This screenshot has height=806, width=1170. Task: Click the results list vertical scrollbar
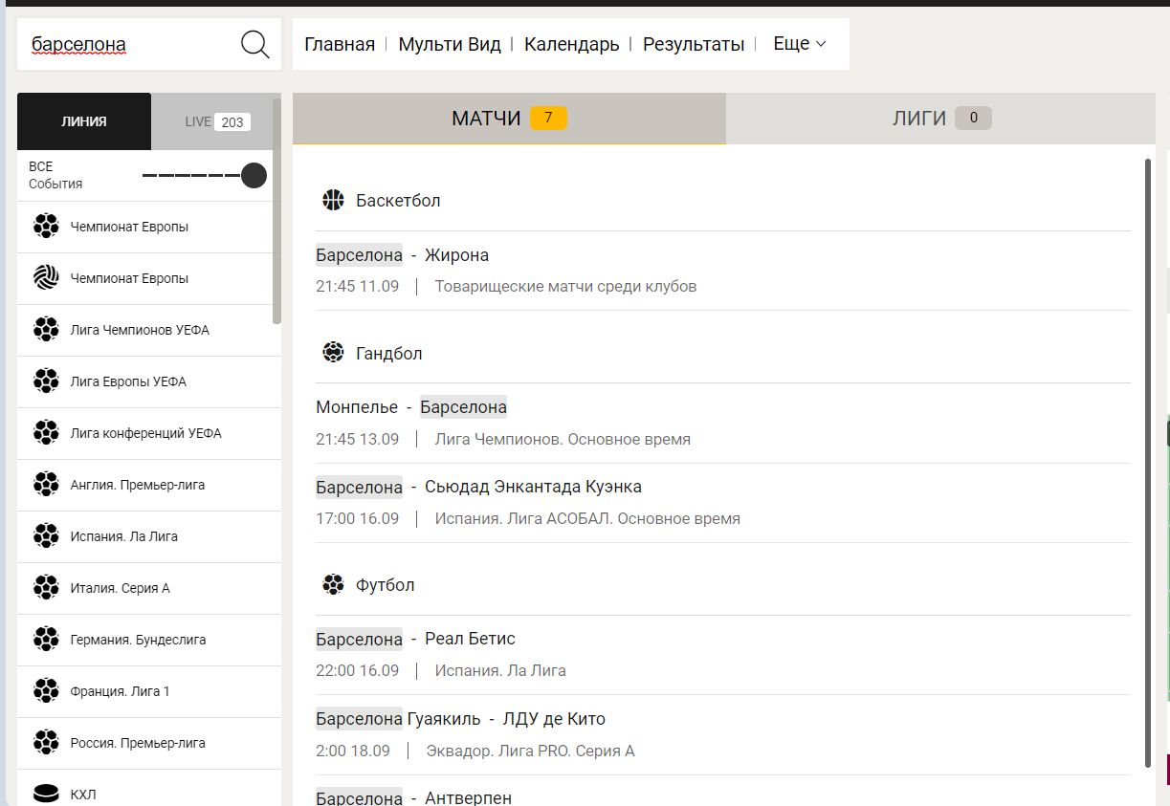1147,462
